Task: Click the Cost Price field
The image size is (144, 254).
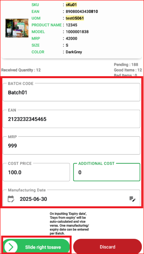Action: (x=37, y=172)
